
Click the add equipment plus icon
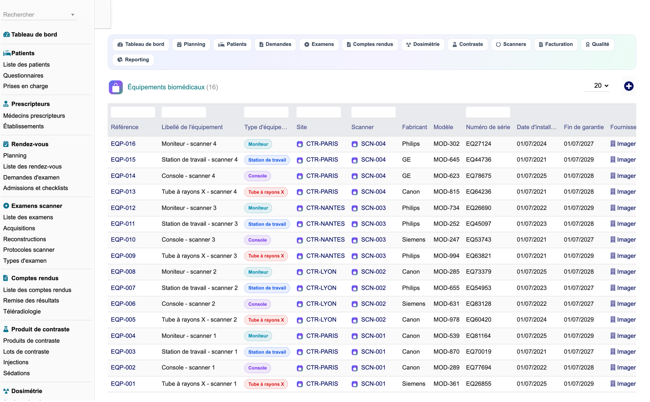click(629, 86)
